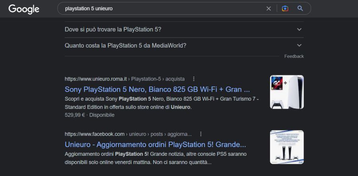
Task: Click into the search input field
Action: (159, 8)
